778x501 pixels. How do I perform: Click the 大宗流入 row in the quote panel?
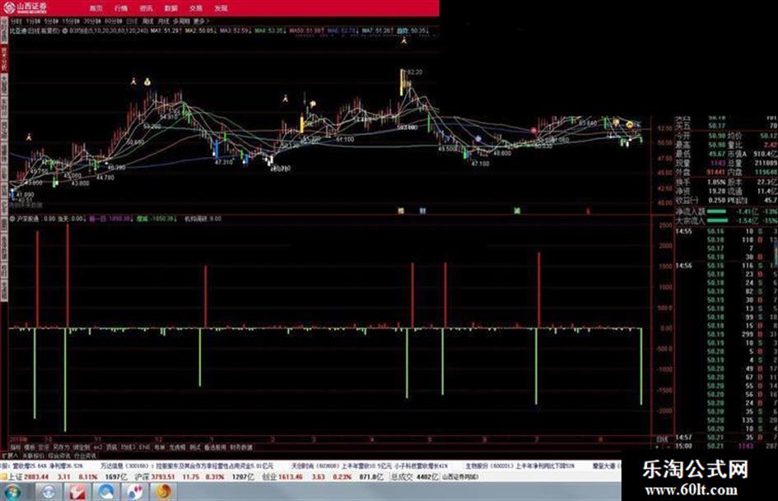[726, 220]
